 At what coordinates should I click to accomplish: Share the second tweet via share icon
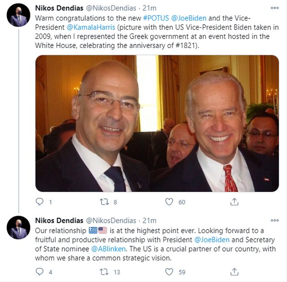pos(234,272)
